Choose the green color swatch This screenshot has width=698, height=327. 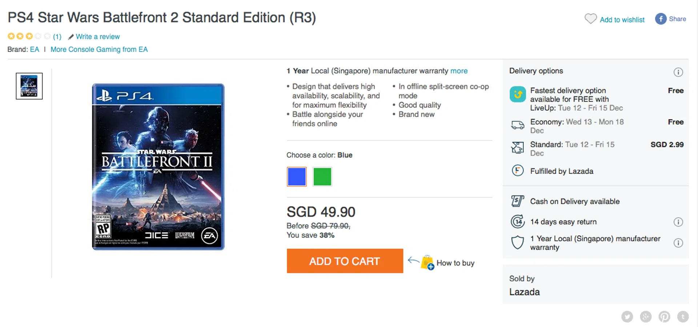(322, 177)
